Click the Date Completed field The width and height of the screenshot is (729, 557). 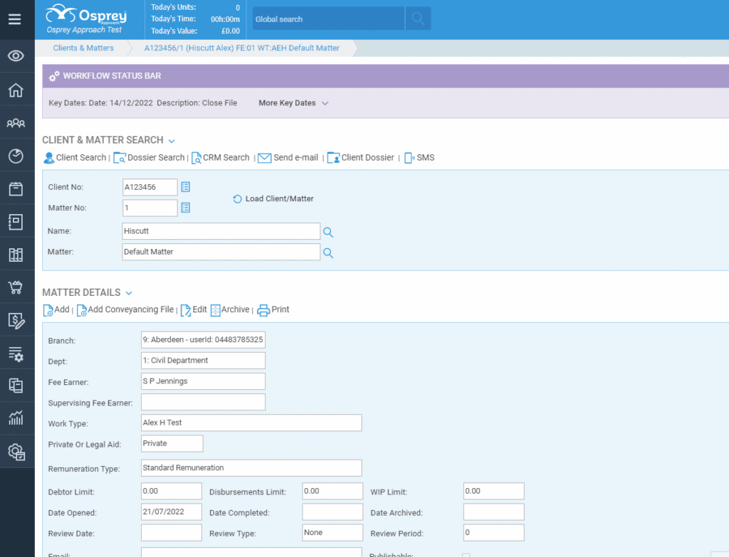(x=332, y=512)
